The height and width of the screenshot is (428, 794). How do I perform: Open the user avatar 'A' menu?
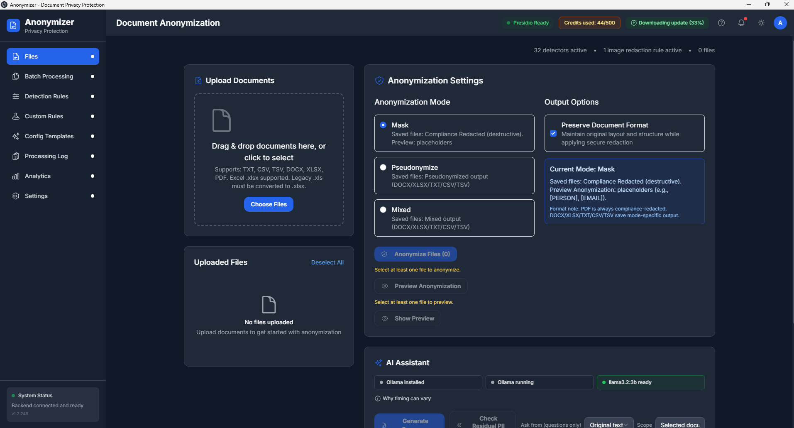[x=780, y=23]
